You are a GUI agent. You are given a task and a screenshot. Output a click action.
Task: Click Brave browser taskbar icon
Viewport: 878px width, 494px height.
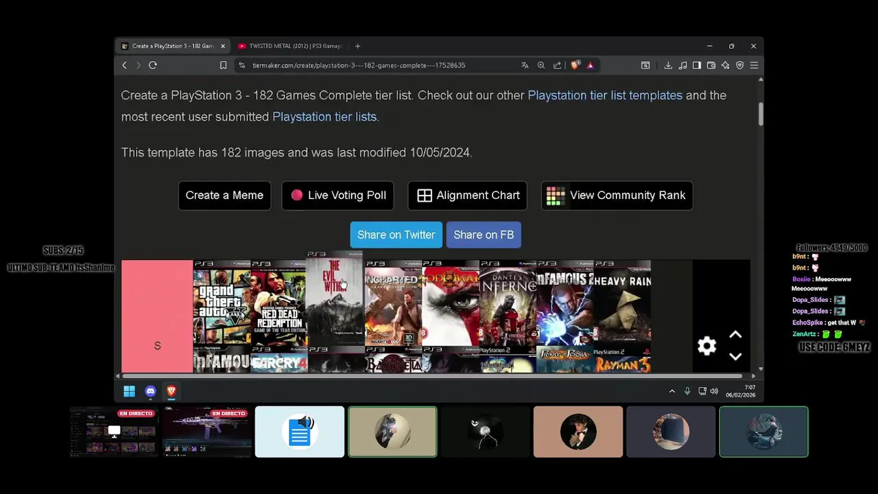point(171,391)
